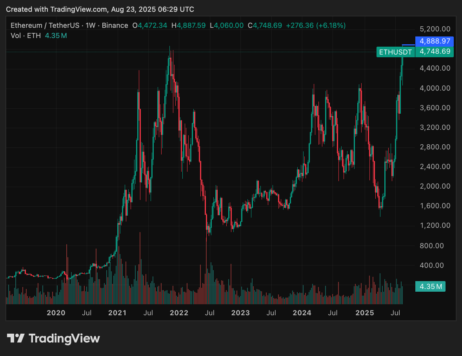
Task: Click the 2021 label on time axis
Action: click(117, 313)
